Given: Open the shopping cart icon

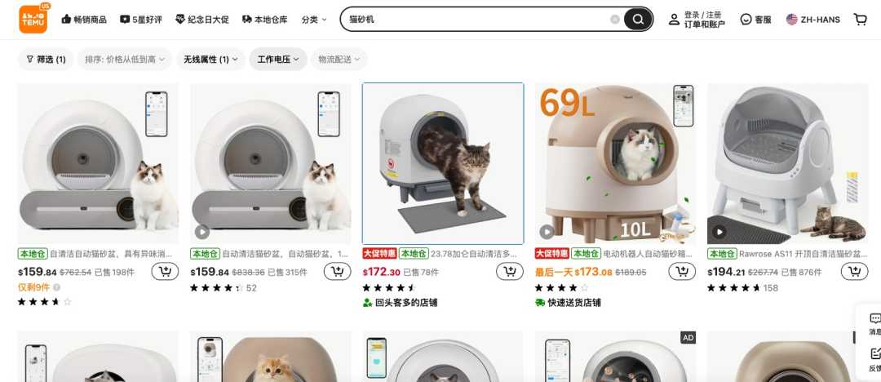Looking at the screenshot, I should click(861, 19).
